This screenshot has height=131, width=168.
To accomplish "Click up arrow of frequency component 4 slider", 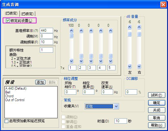I will tap(101, 31).
